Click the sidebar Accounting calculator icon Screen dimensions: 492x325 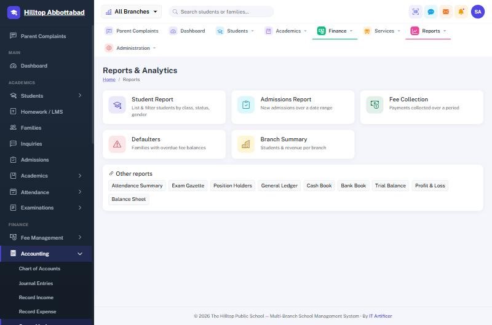point(13,253)
